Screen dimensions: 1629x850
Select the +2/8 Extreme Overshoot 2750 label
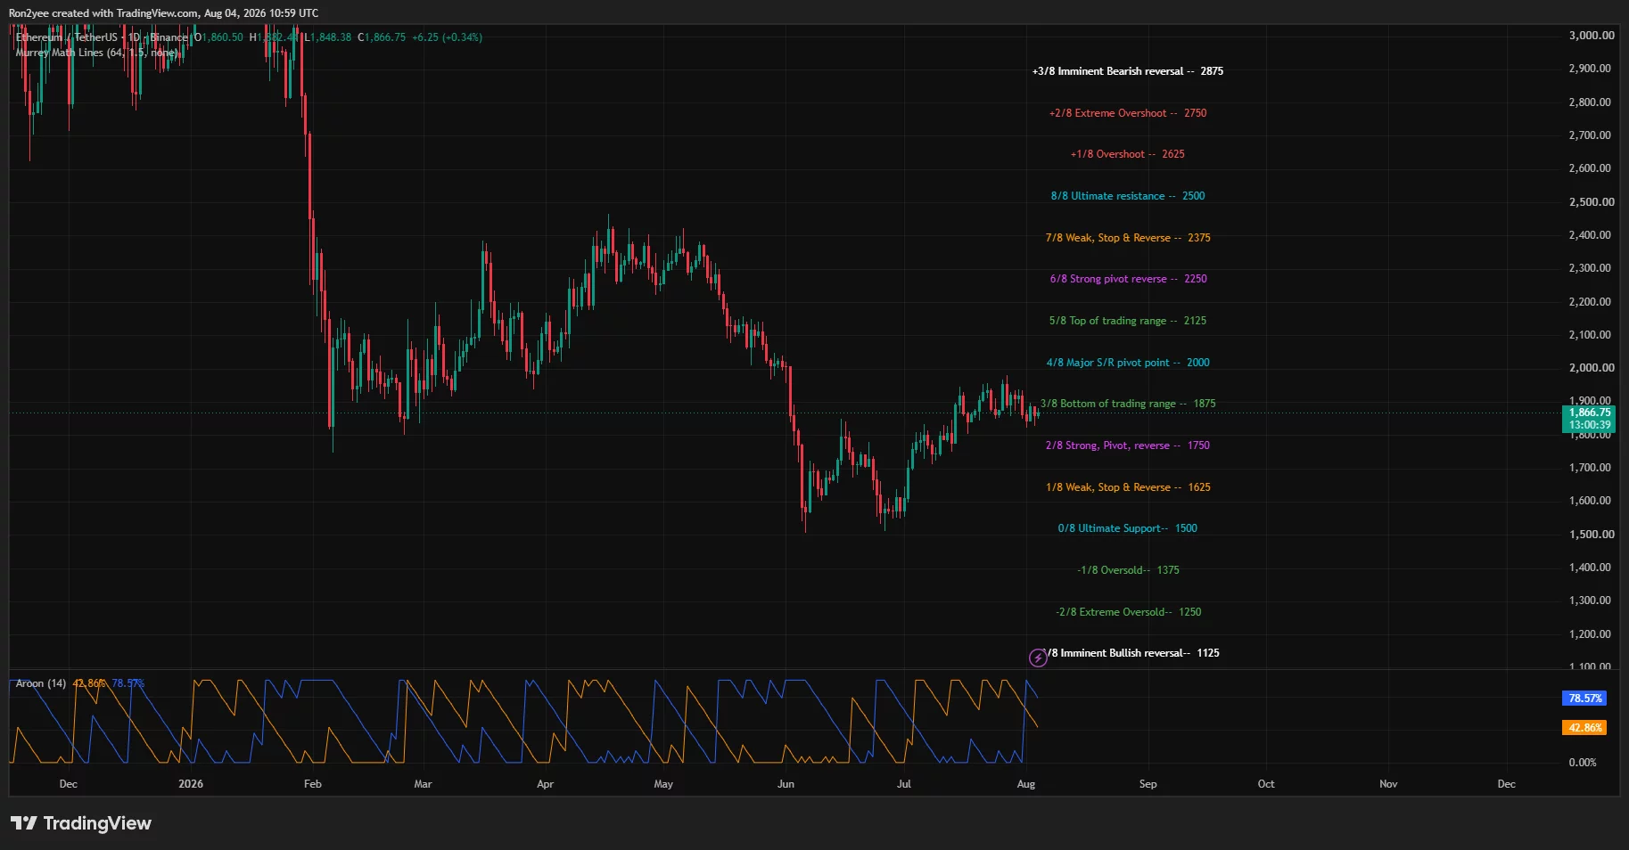click(1128, 113)
